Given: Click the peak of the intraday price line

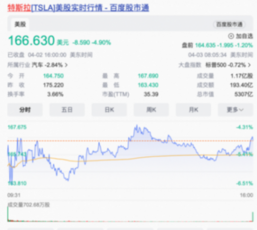Looking at the screenshot, I should (137, 126).
